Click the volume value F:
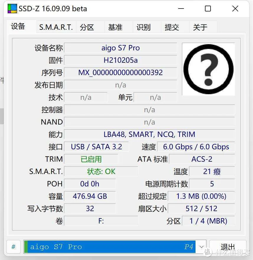The width and height of the screenshot is (253, 260). pos(101,221)
